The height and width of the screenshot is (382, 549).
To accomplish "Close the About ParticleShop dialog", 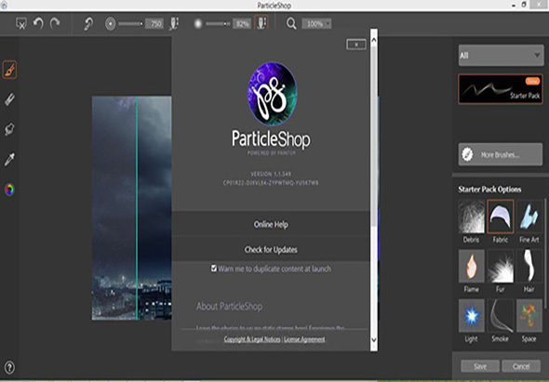I will (356, 45).
